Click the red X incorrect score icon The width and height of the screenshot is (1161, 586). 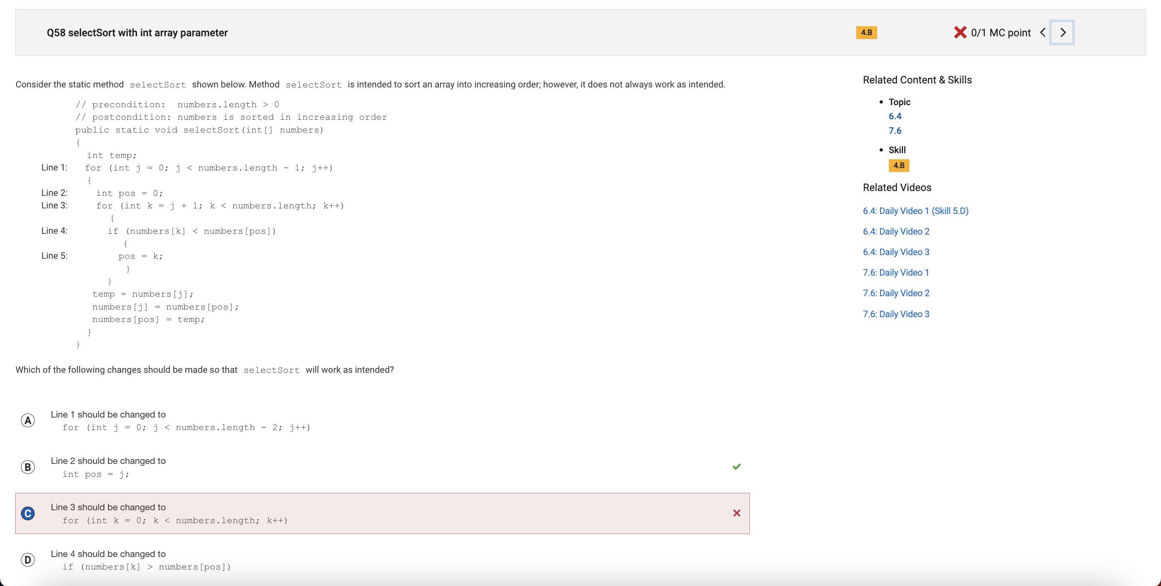(x=960, y=32)
